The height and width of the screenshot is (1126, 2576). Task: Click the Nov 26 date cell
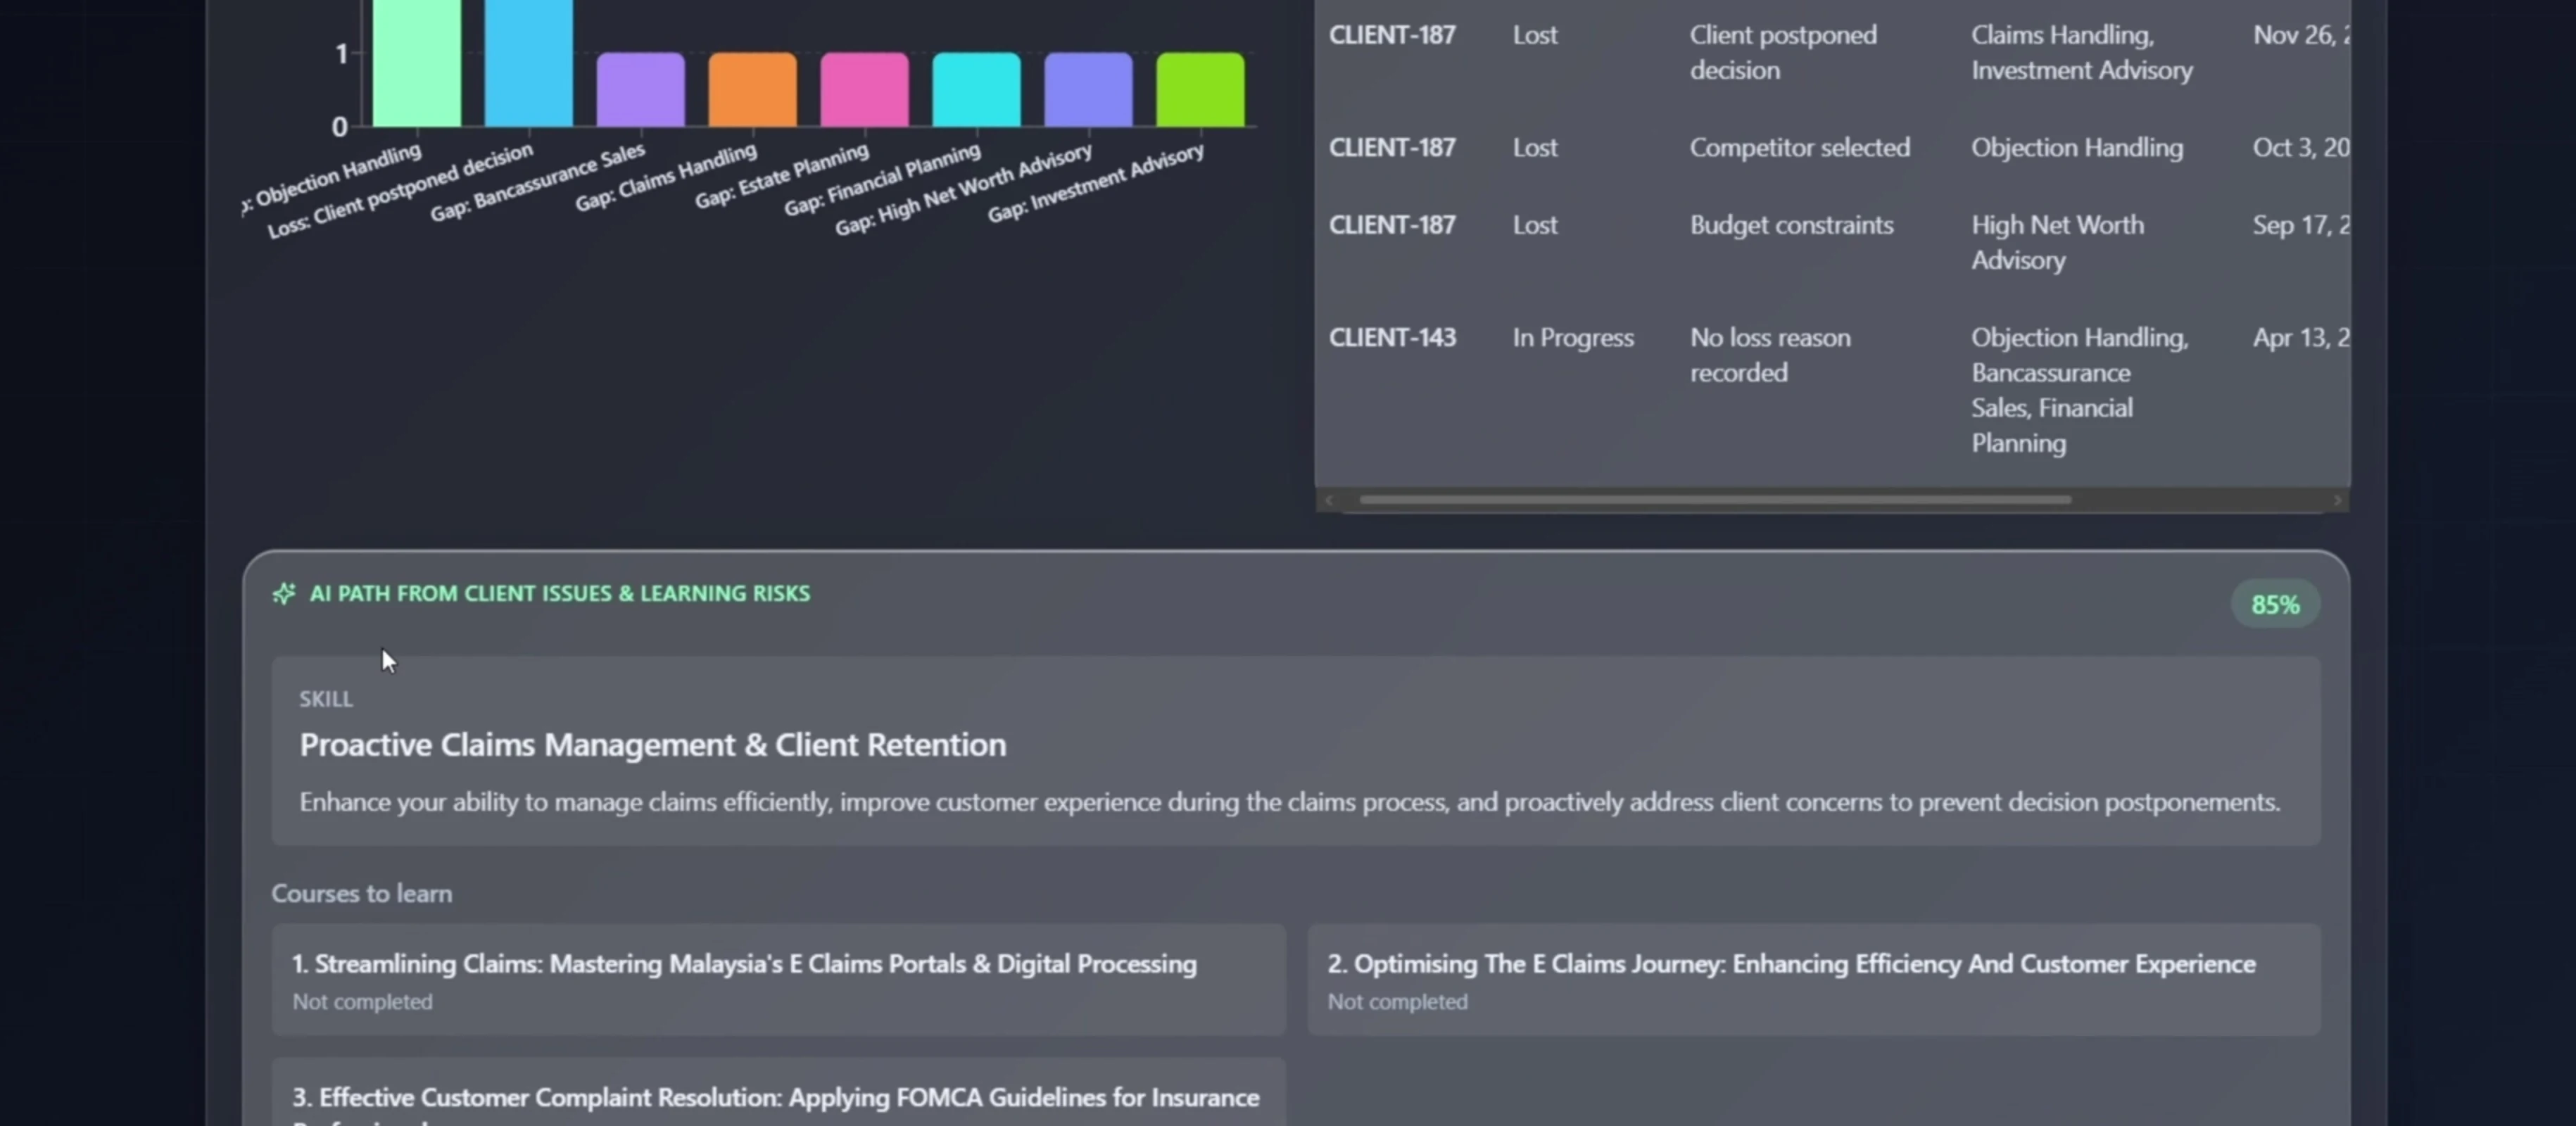(x=2301, y=35)
